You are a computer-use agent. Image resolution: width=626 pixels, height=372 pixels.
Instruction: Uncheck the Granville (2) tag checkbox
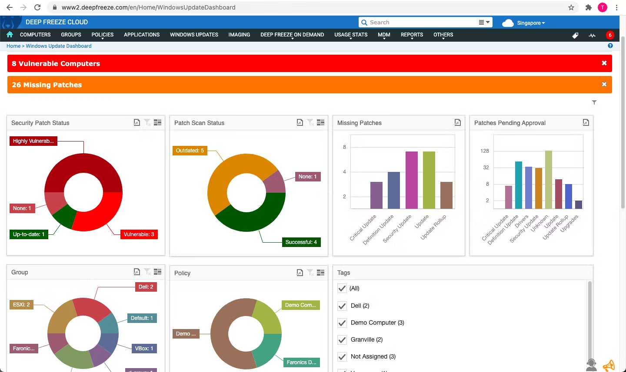tap(342, 339)
